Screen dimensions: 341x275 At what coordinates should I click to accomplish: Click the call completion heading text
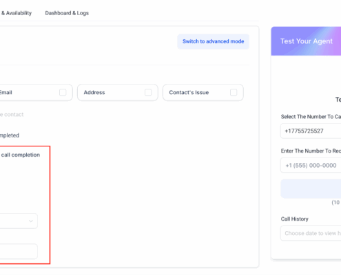click(21, 155)
